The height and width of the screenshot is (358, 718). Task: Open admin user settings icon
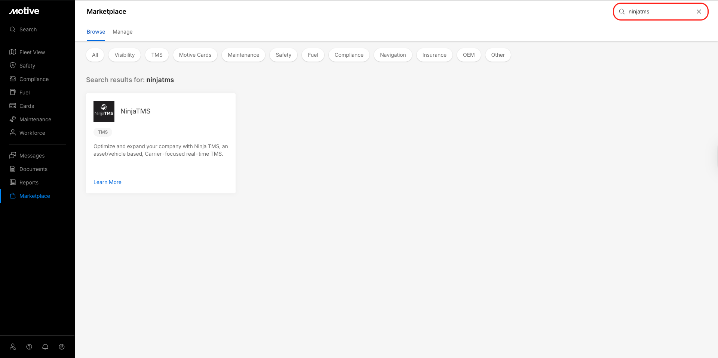[x=13, y=347]
